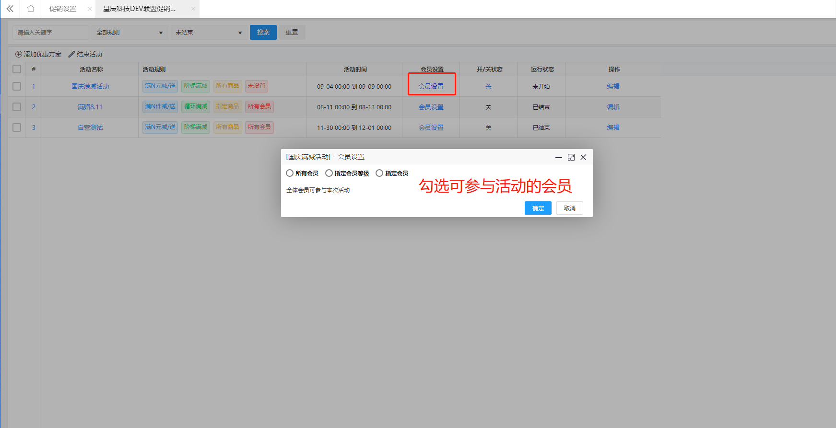
Task: Expand the 未结束 status dropdown
Action: [209, 33]
